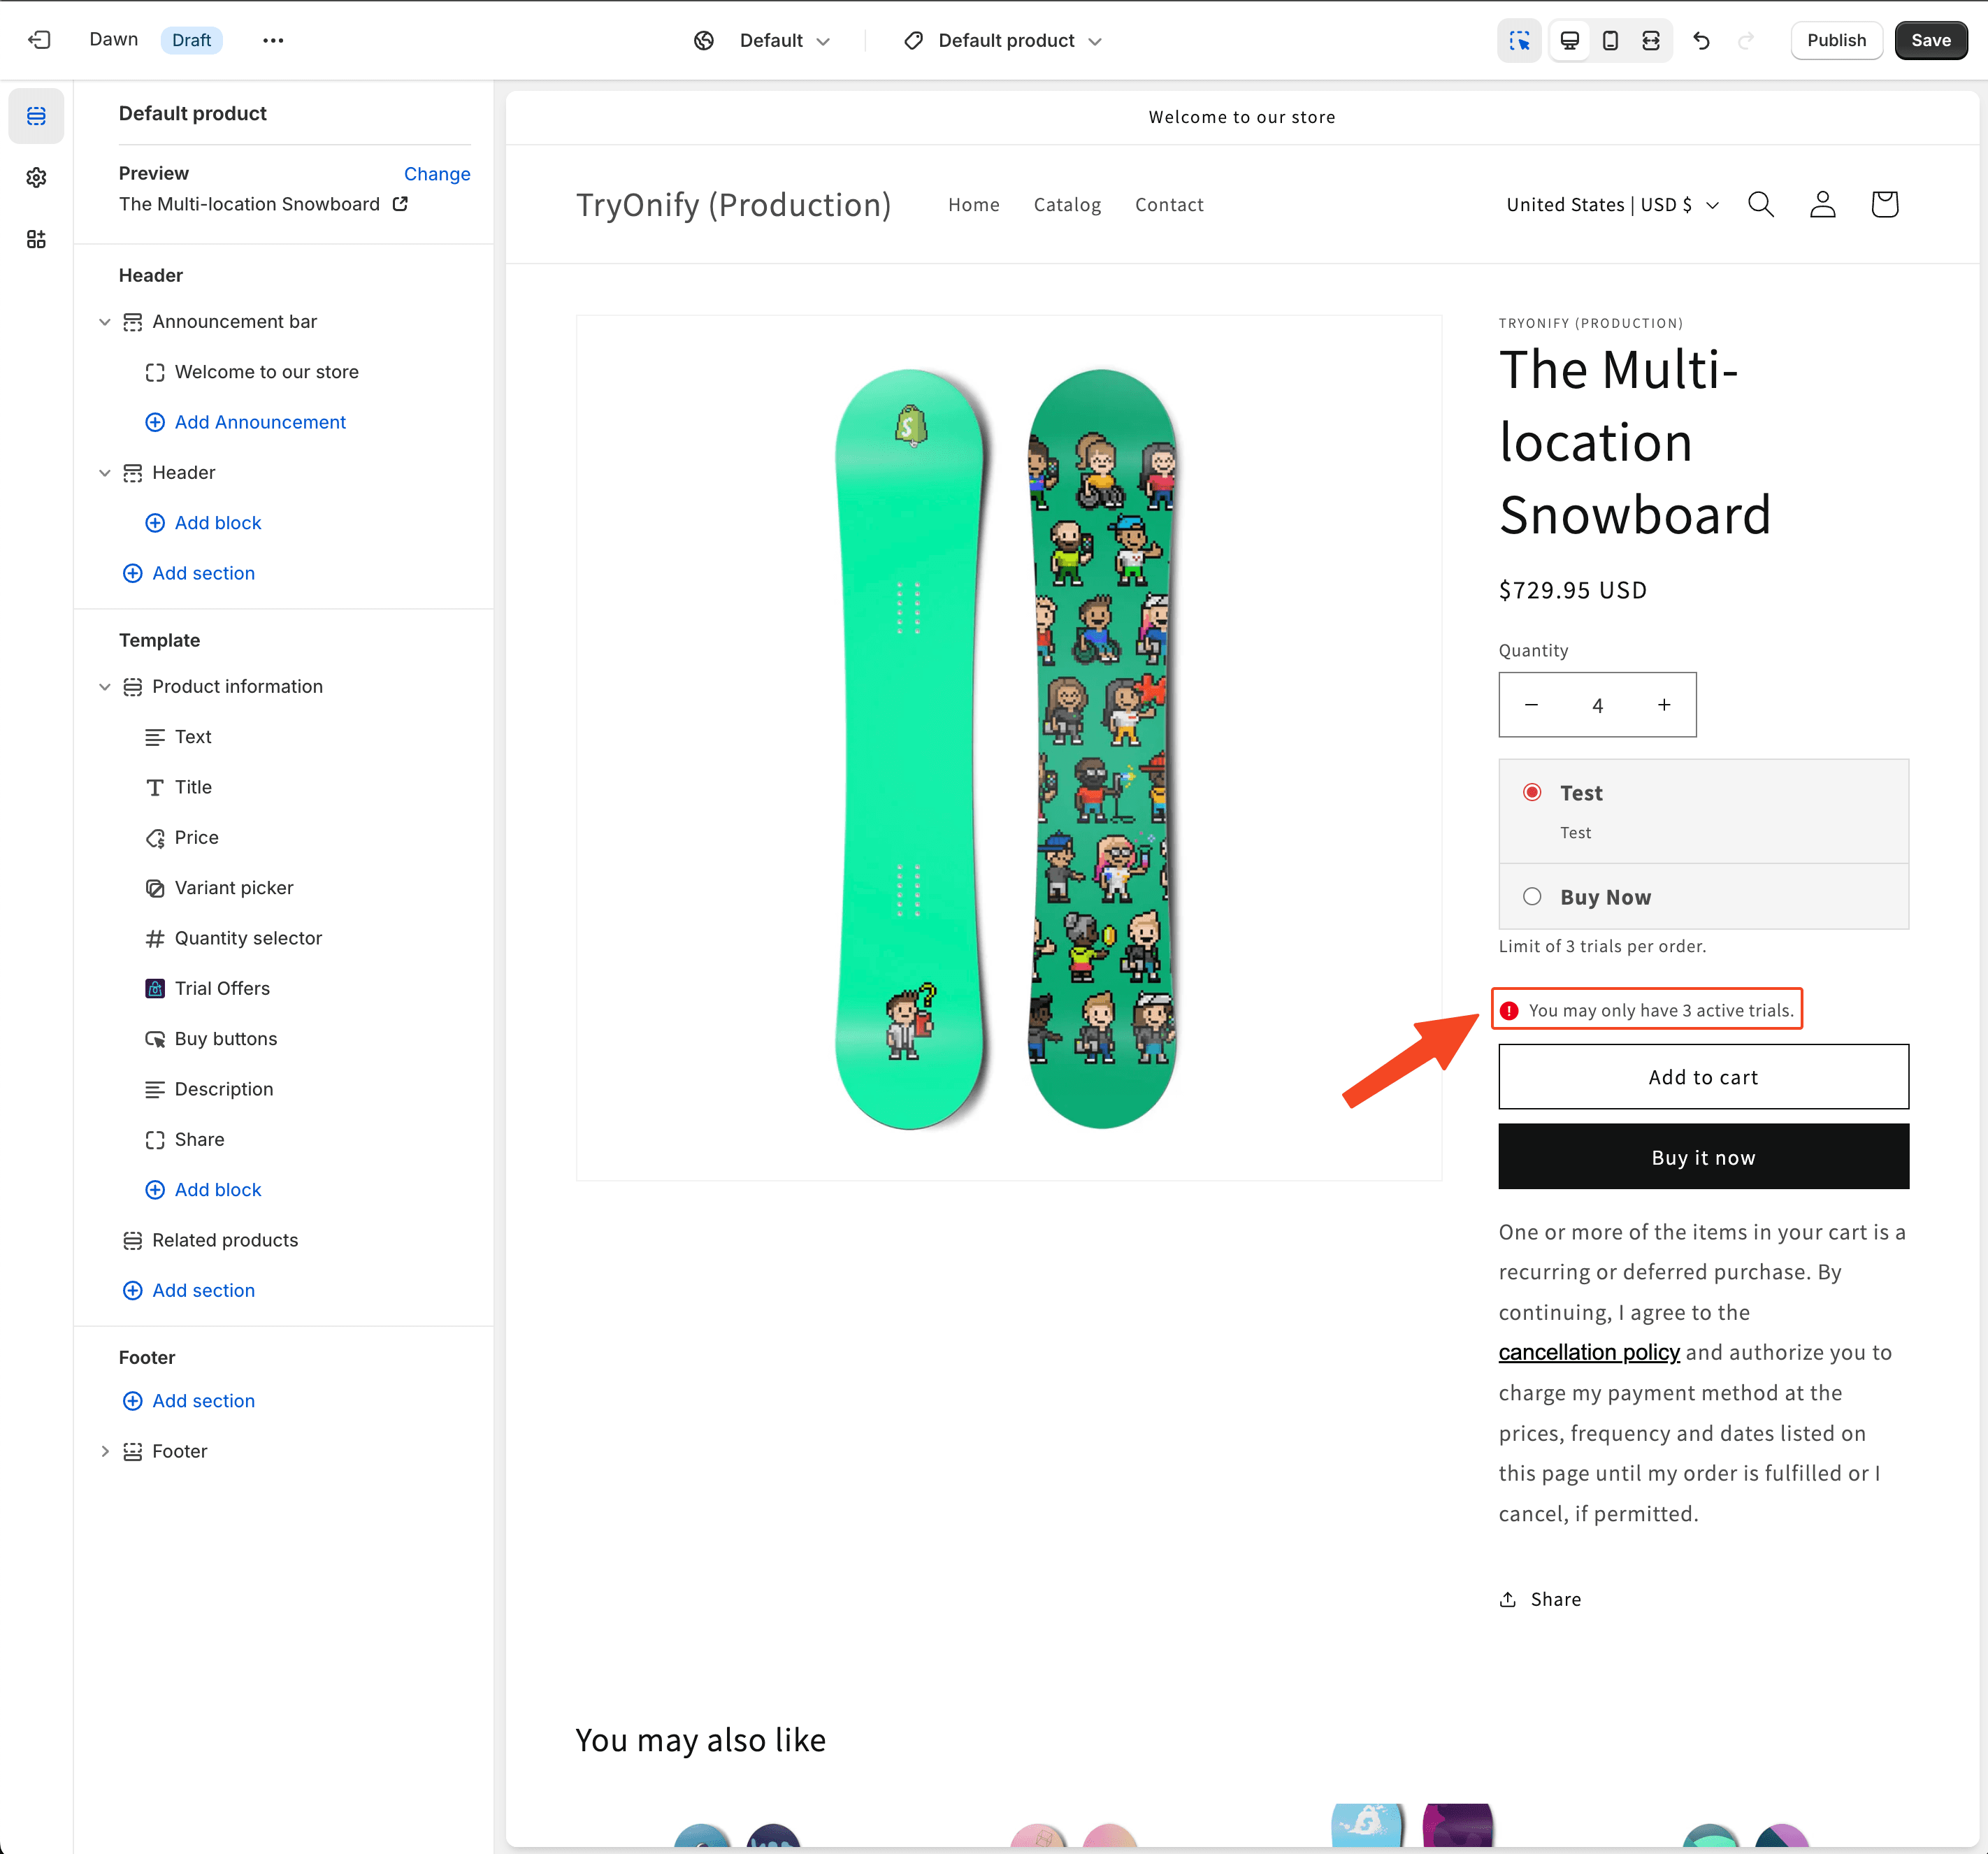Expand the Footer section
The width and height of the screenshot is (1988, 1854).
[x=104, y=1451]
